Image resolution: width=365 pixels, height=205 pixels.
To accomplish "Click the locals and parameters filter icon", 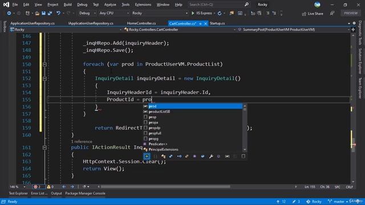I will pyautogui.click(x=227, y=157).
